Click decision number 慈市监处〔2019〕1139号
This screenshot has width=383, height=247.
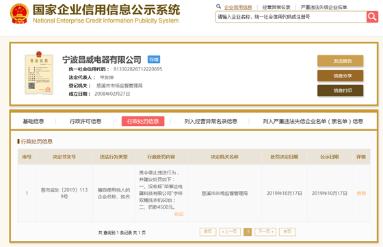[64, 193]
